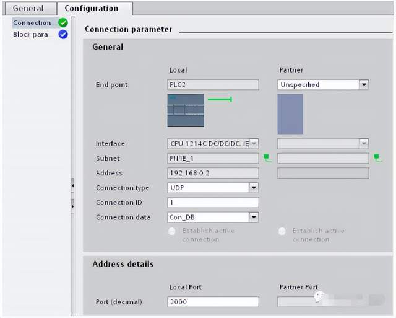Open the Connection type UDP dropdown
Viewport: 396px width, 318px height.
[254, 188]
